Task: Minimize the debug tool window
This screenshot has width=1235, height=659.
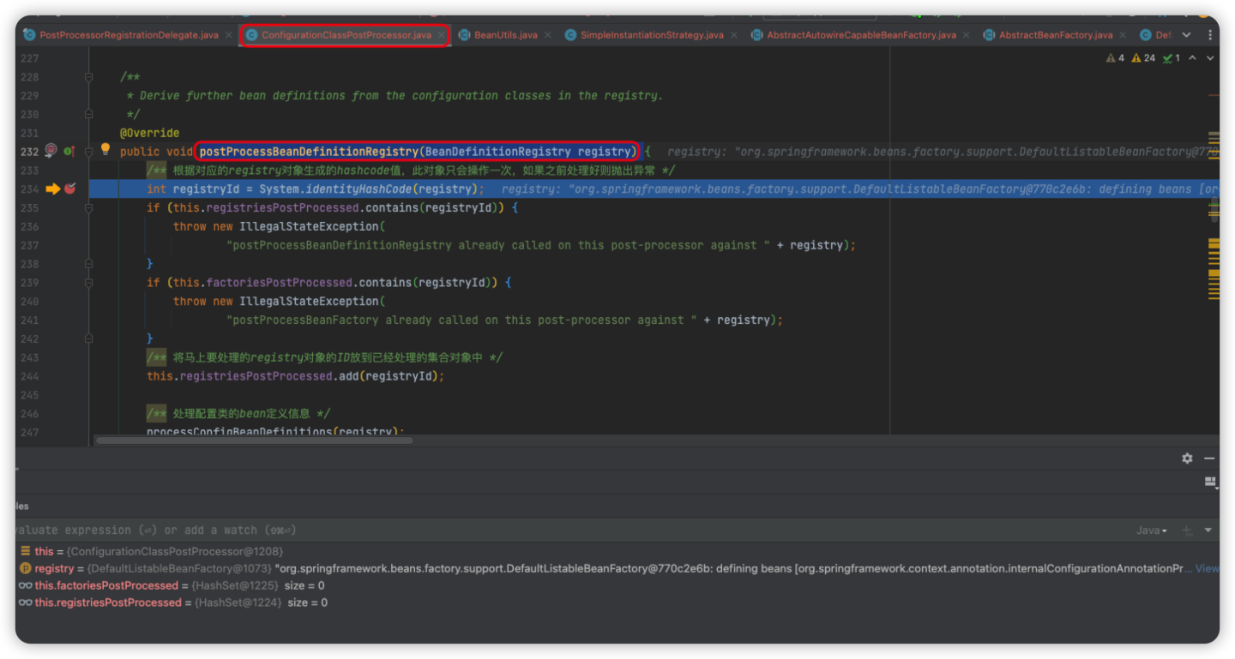Action: 1209,458
